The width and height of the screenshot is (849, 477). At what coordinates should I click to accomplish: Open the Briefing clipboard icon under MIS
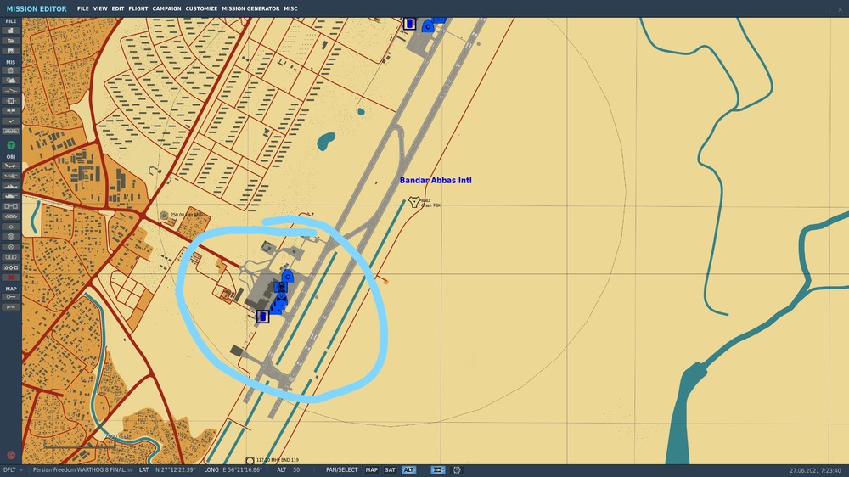(x=11, y=70)
